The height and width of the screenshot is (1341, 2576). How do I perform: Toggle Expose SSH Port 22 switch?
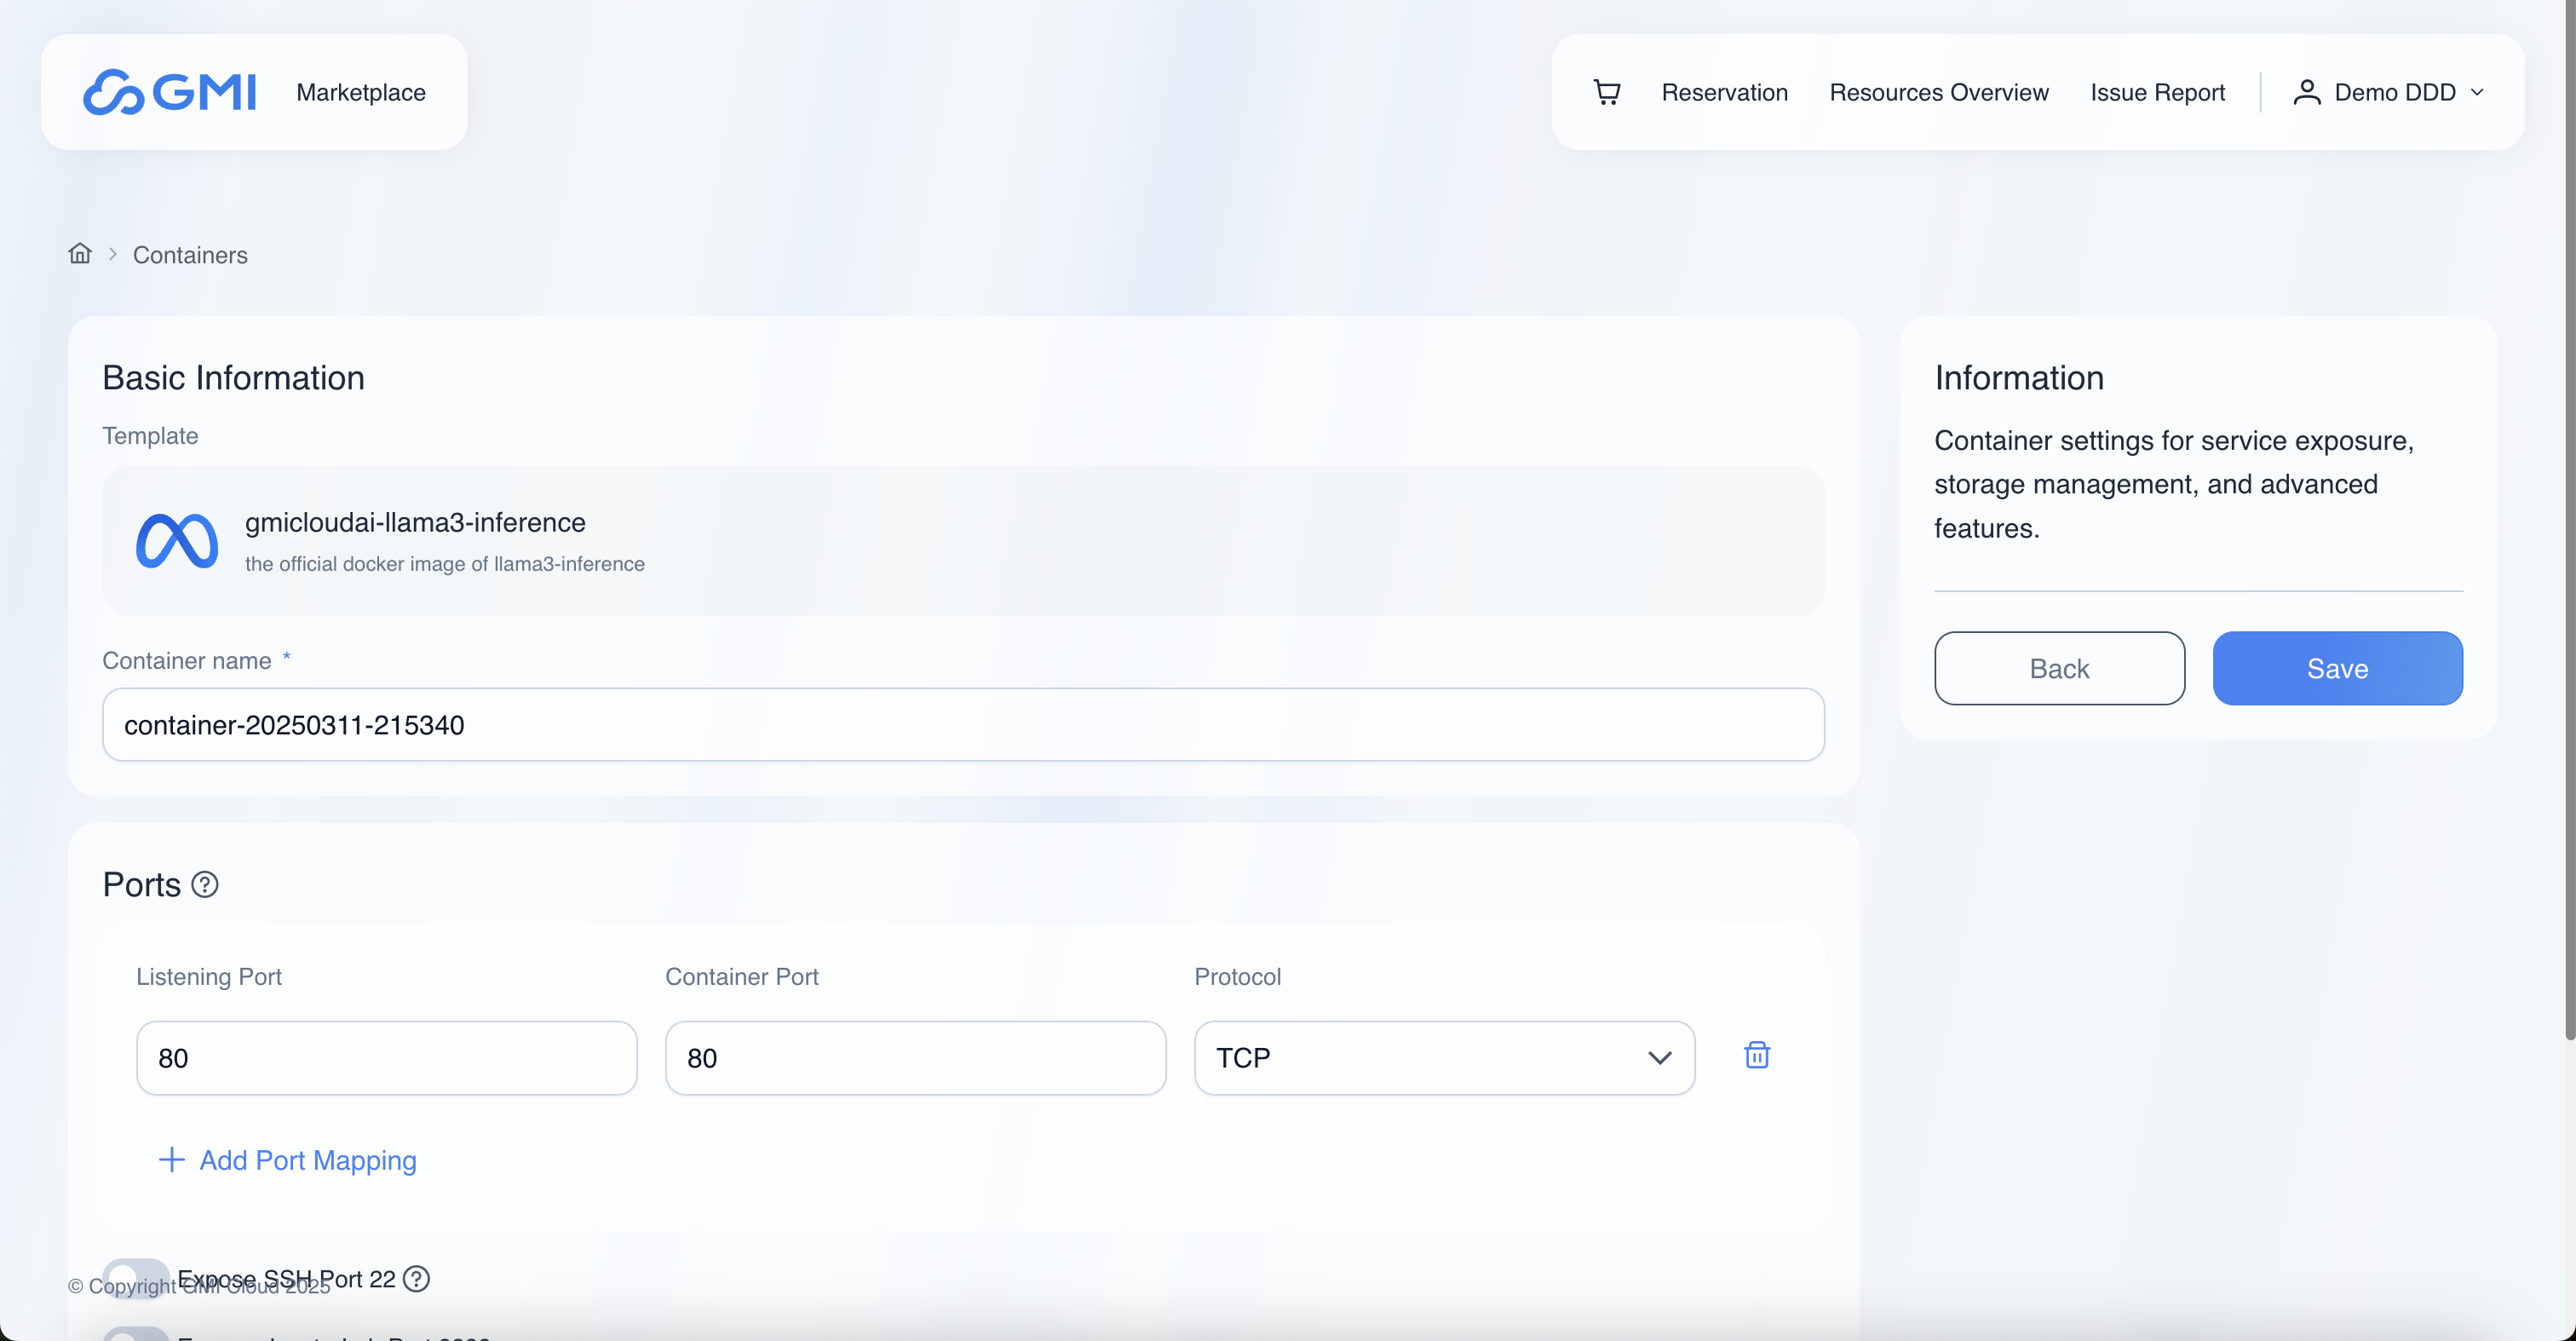[136, 1278]
